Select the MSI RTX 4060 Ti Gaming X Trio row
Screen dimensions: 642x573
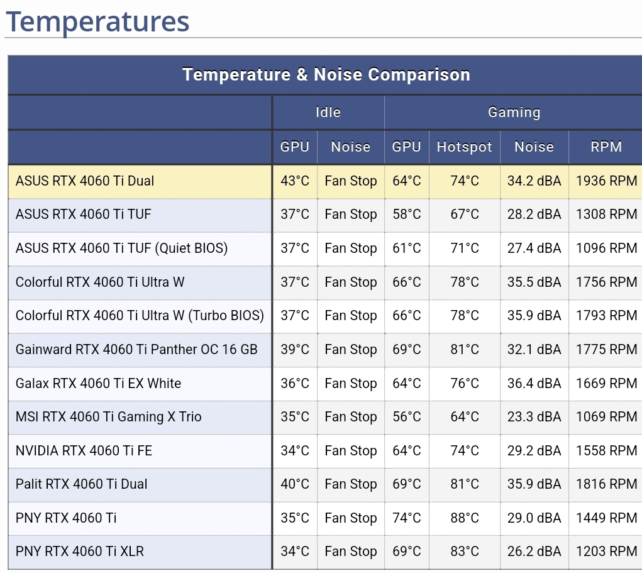click(x=108, y=417)
